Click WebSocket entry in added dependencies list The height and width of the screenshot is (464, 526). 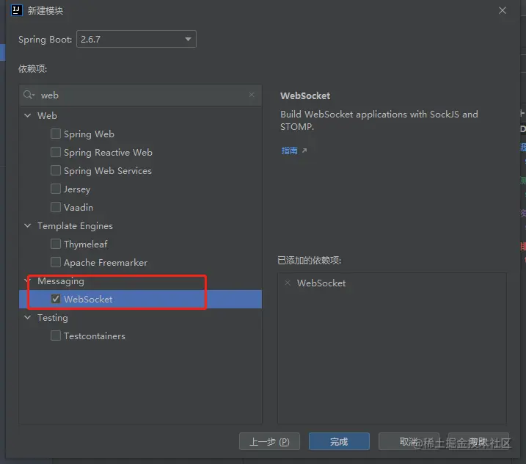[321, 283]
